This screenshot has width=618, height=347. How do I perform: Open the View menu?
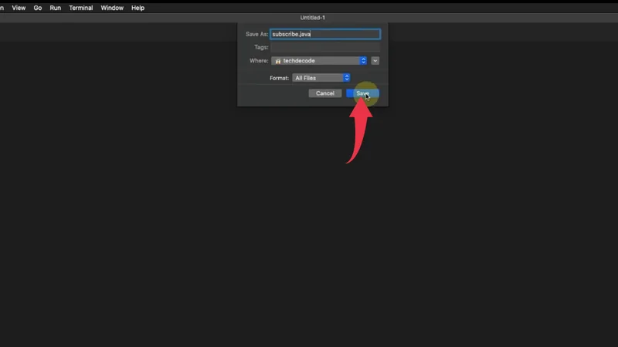19,8
